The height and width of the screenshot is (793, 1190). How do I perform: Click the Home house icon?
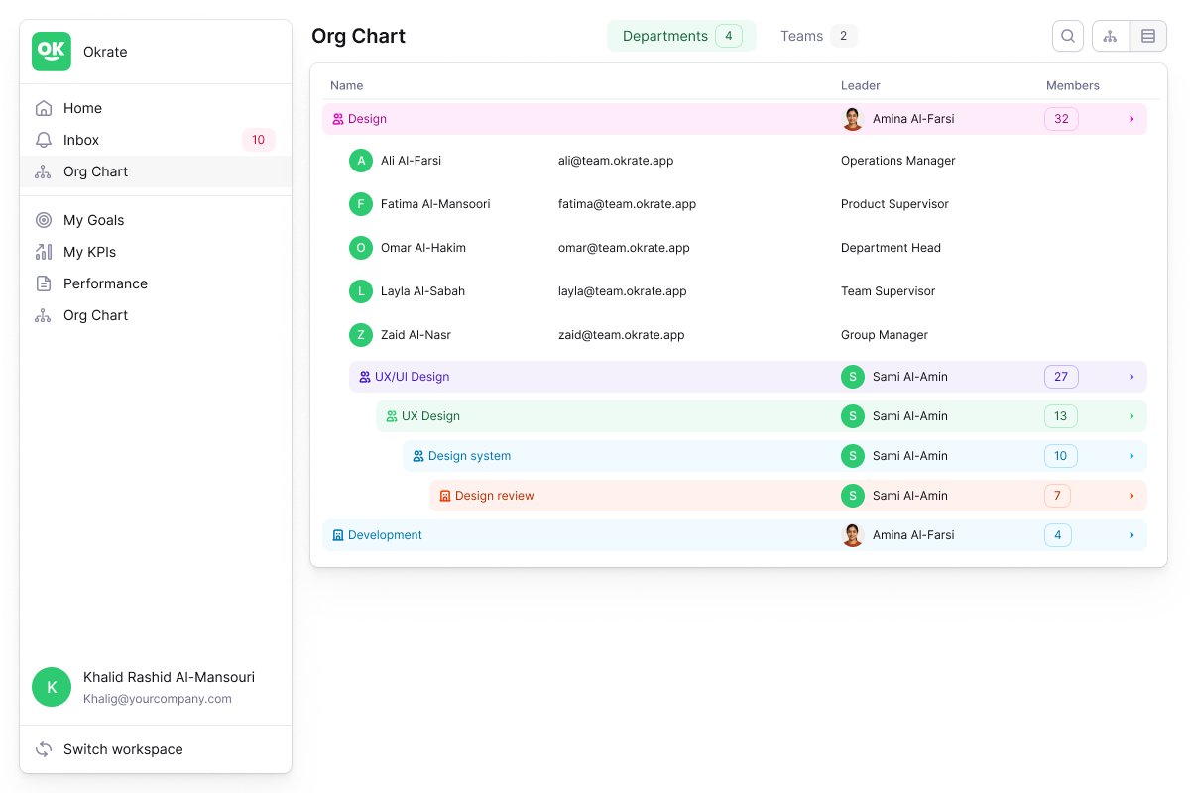pyautogui.click(x=44, y=108)
